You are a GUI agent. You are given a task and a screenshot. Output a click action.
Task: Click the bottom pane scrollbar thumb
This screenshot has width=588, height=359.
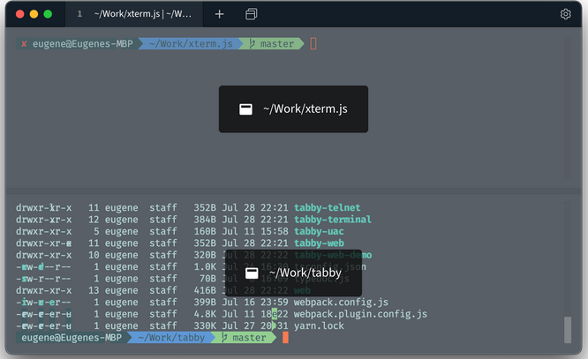568,330
